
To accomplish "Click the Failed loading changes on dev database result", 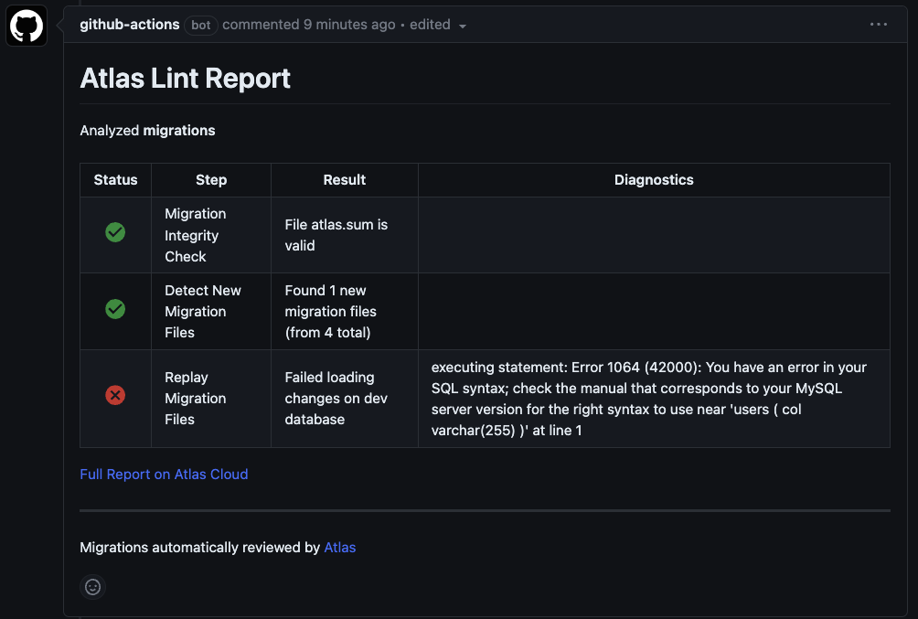I will click(344, 399).
